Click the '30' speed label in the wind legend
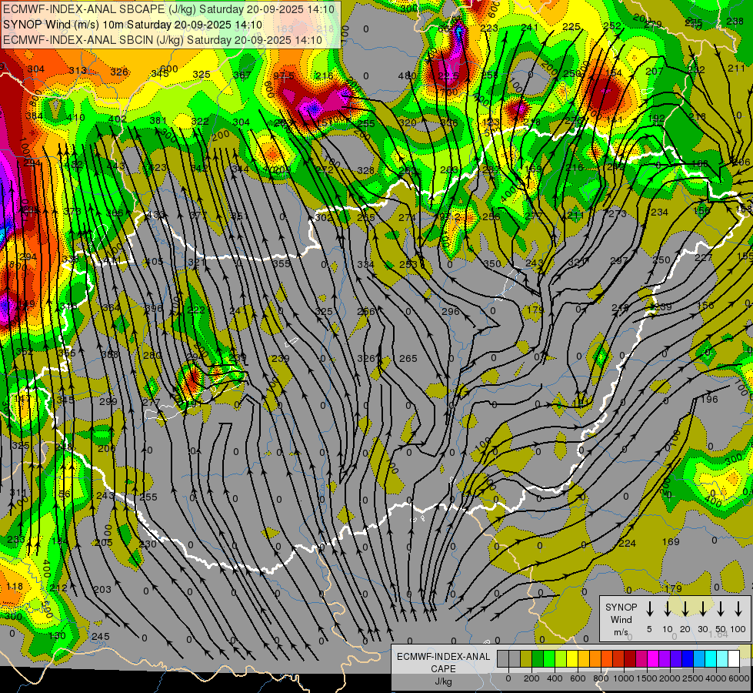Image resolution: width=753 pixels, height=693 pixels. click(702, 629)
